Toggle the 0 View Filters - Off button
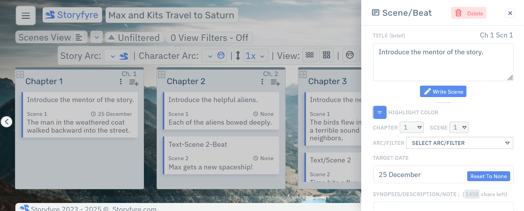The width and height of the screenshot is (524, 211). click(x=209, y=37)
